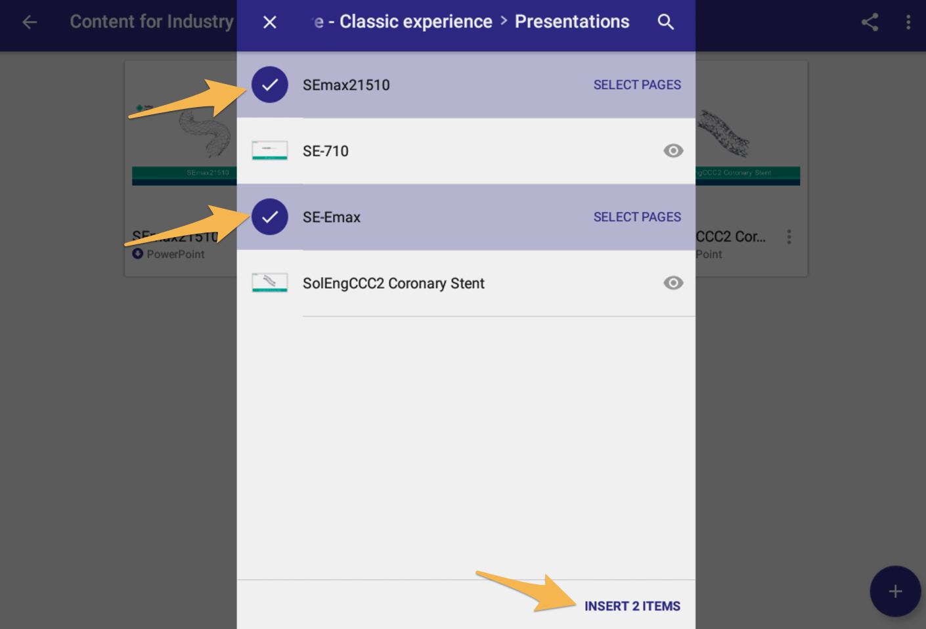Viewport: 926px width, 629px height.
Task: Preview SolEngCCC2 Coronary Stent with the eye icon
Action: (673, 283)
